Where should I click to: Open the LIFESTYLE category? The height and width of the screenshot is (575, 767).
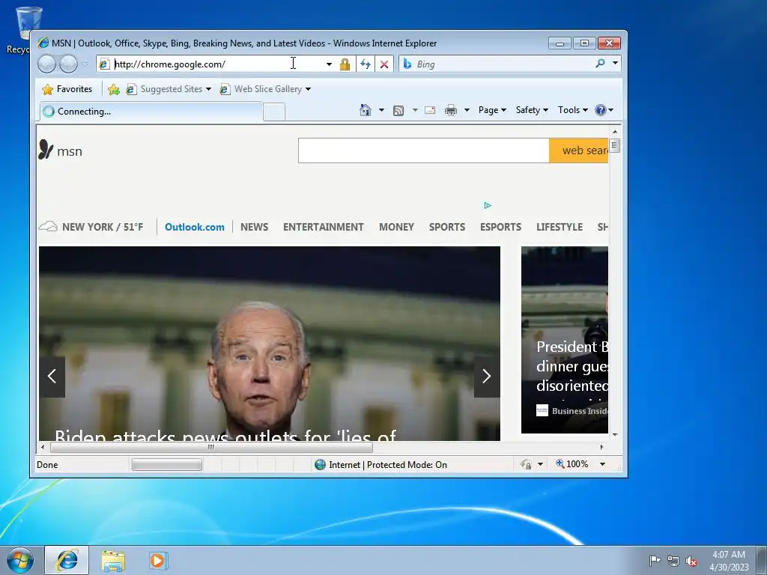(x=560, y=227)
